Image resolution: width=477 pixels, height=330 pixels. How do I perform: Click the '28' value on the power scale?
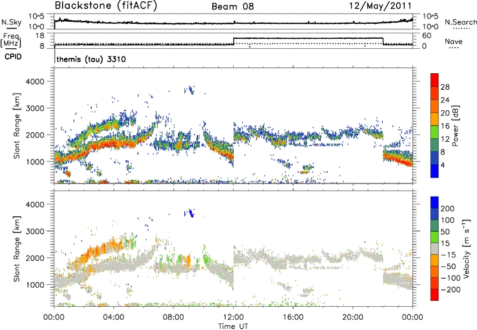tap(445, 87)
